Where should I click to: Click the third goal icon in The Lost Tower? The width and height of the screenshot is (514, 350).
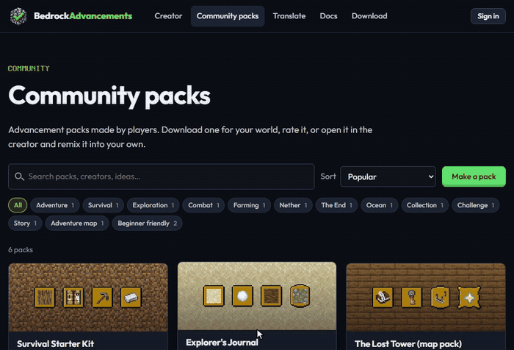[x=441, y=298]
